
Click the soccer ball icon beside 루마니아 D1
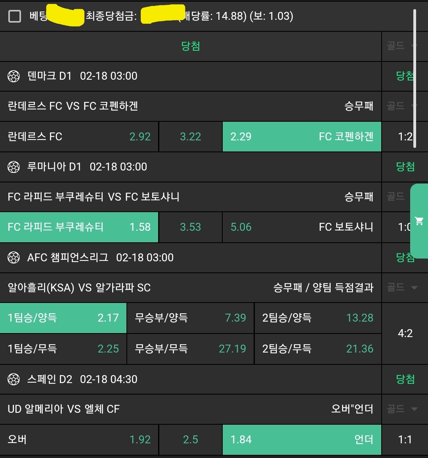13,167
